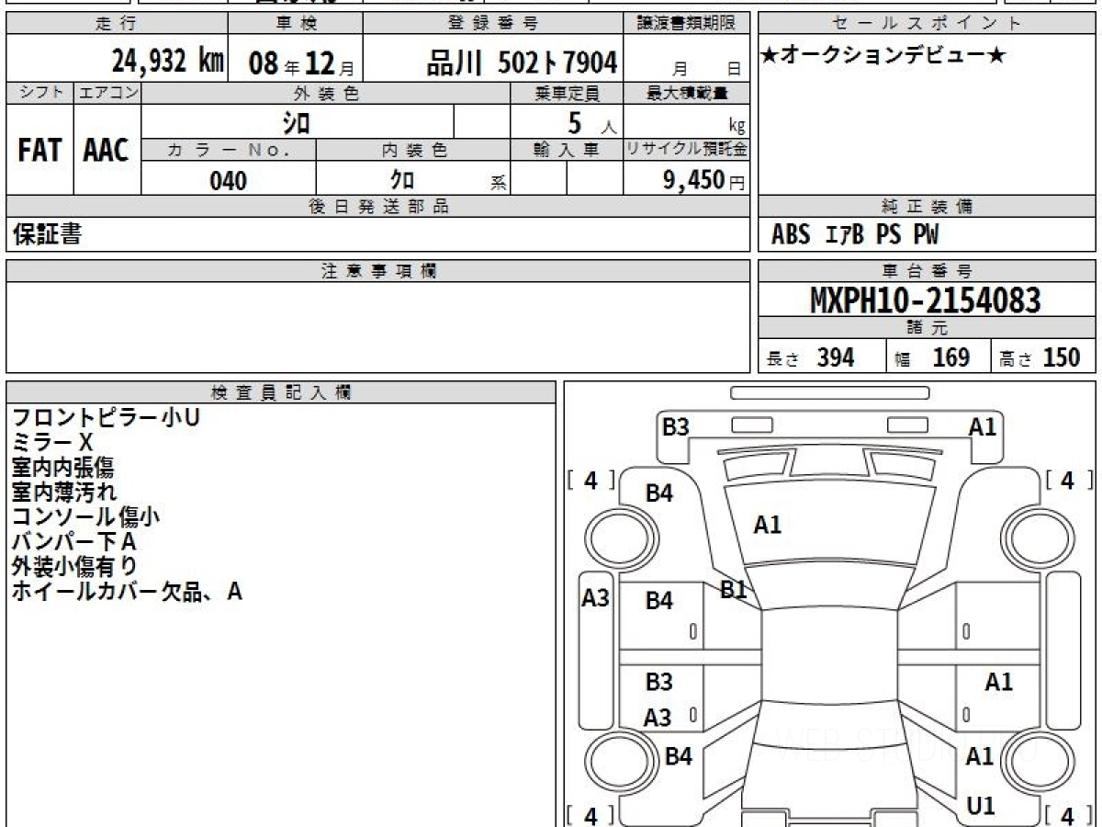This screenshot has width=1102, height=827.
Task: Click the 乗車定員 header
Action: [x=567, y=93]
